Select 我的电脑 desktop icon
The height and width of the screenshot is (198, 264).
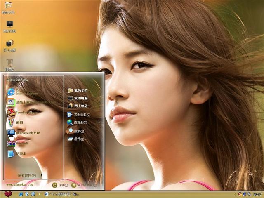9,26
